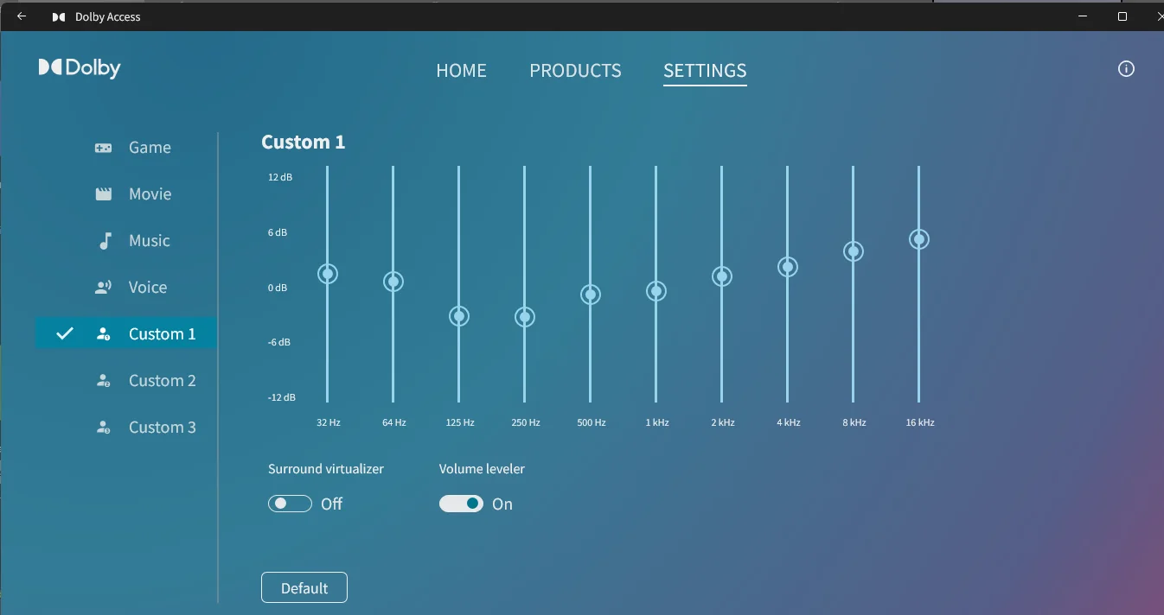Choose the Game preset label
Viewport: 1164px width, 615px height.
tap(150, 148)
